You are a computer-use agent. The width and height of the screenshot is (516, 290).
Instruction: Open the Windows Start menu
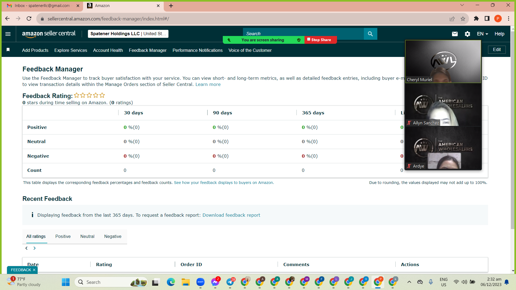point(66,282)
